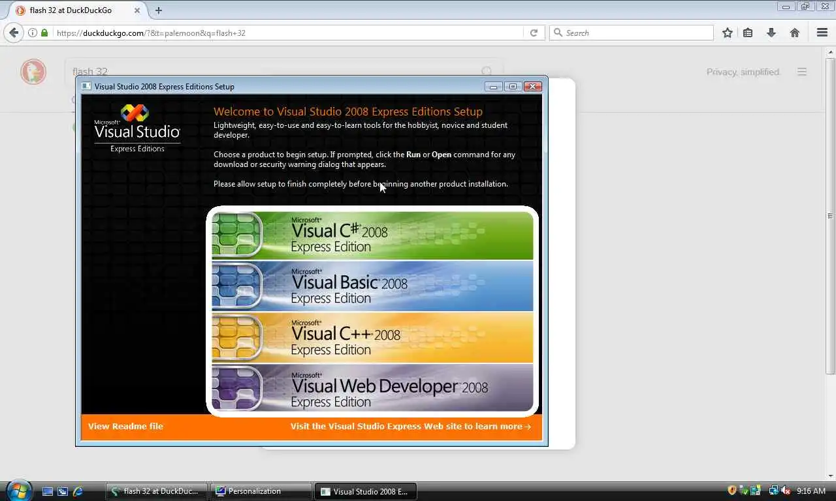Switch to Personalization taskbar button
The height and width of the screenshot is (501, 836).
[261, 491]
